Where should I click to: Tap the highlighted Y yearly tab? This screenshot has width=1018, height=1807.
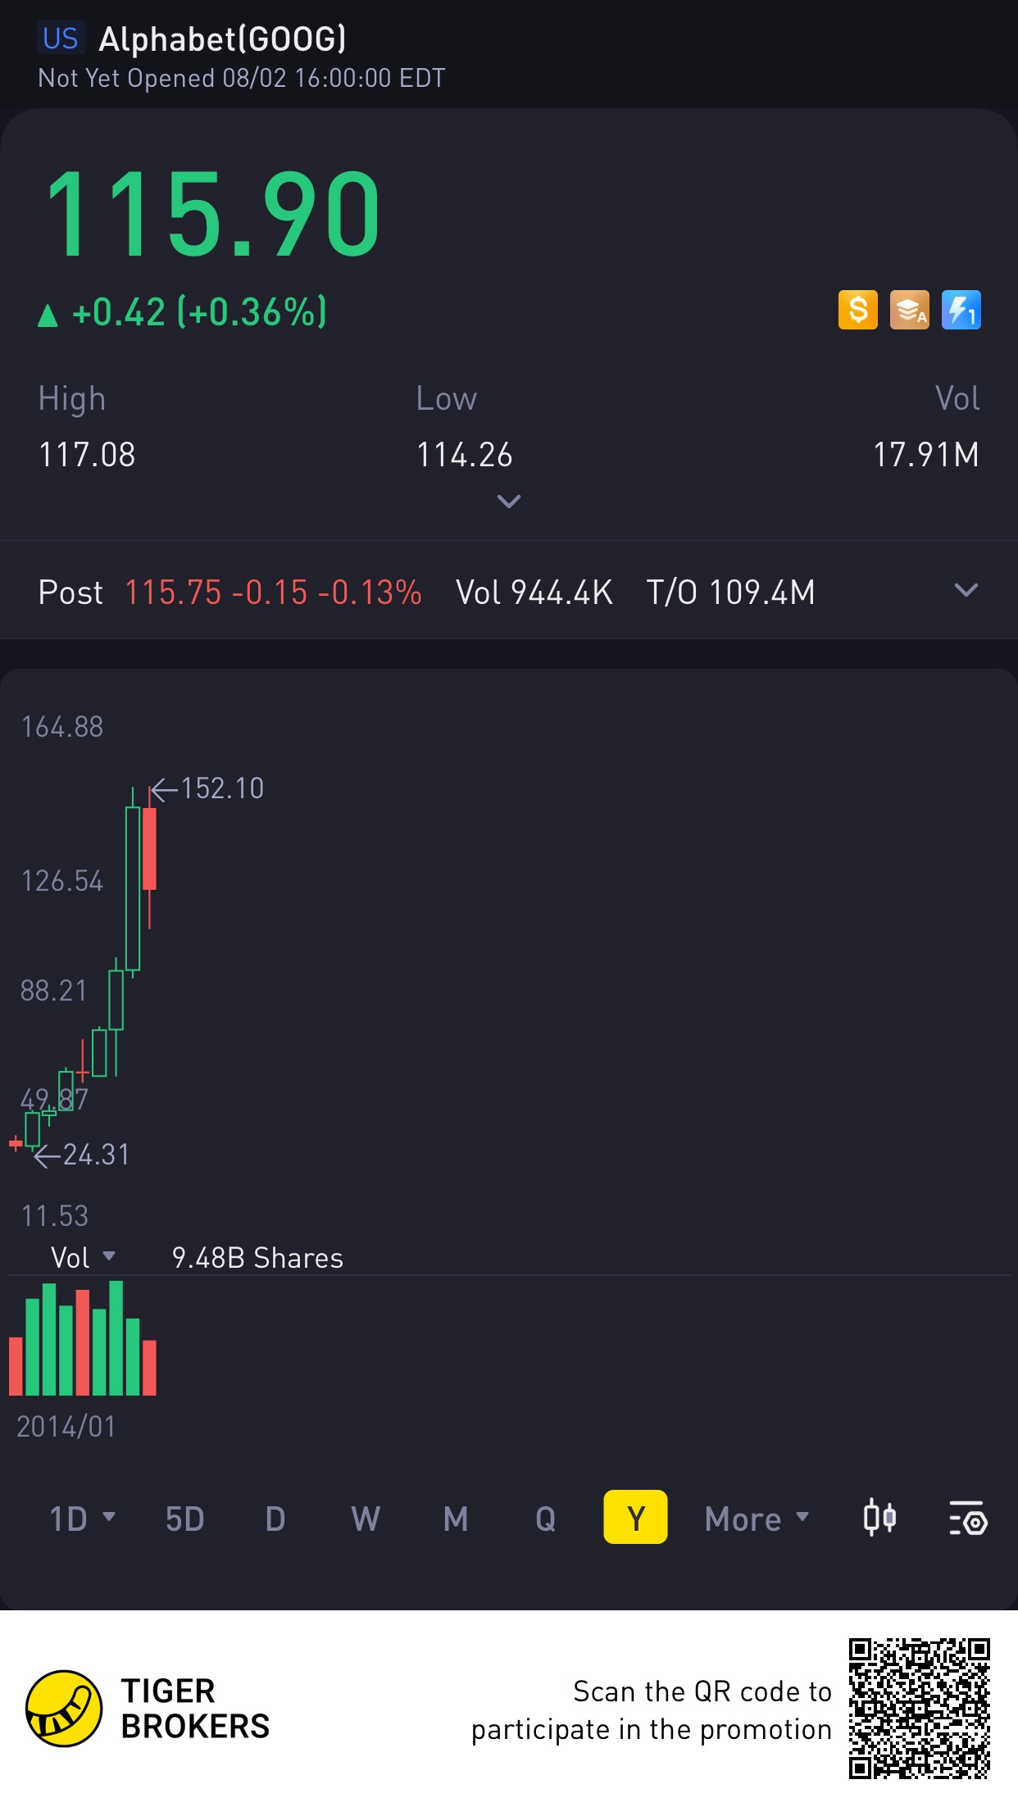tap(635, 1518)
